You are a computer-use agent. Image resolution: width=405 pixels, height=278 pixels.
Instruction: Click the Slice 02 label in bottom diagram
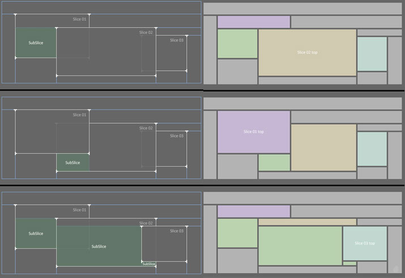pyautogui.click(x=146, y=223)
